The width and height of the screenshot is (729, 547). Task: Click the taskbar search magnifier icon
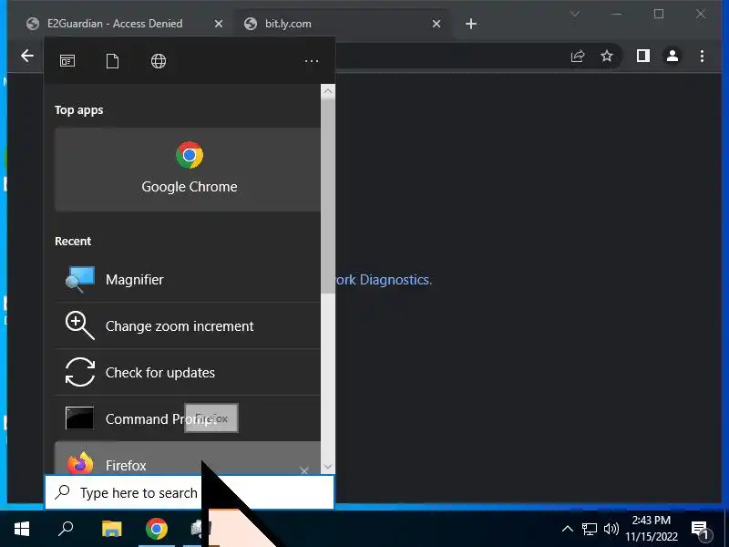click(x=66, y=529)
